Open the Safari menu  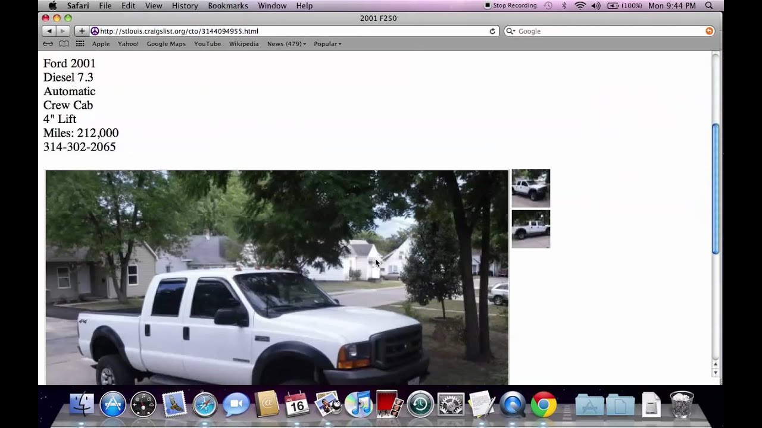pyautogui.click(x=78, y=5)
